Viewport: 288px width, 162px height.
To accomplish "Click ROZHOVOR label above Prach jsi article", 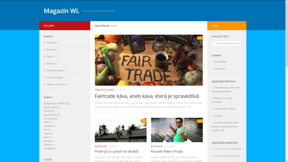I will 100,146.
